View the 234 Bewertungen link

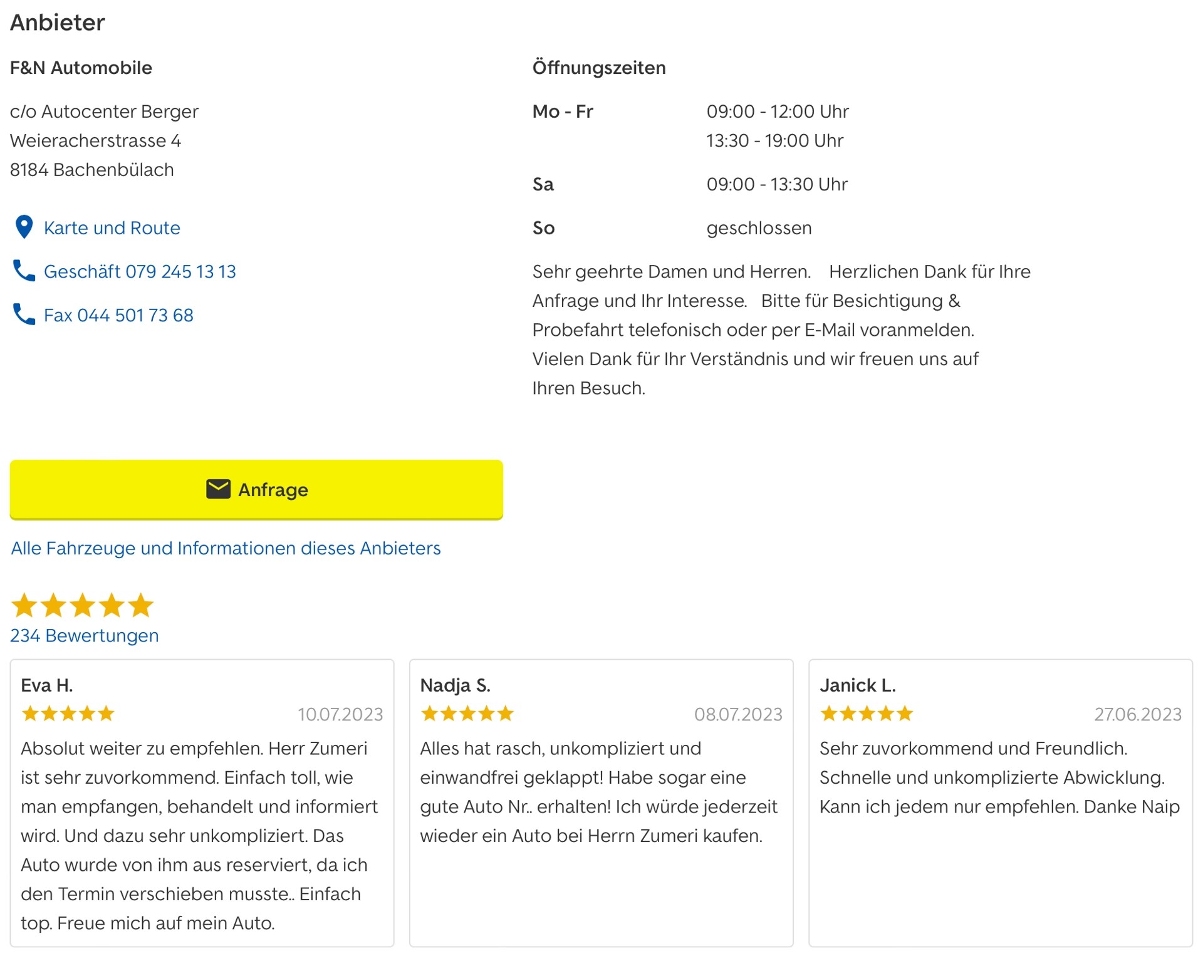[x=84, y=635]
